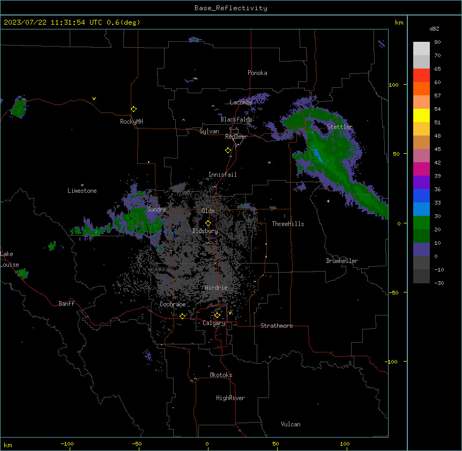Click the yellow diamond marker below Cochrane
This screenshot has height=451, width=462.
pyautogui.click(x=182, y=316)
